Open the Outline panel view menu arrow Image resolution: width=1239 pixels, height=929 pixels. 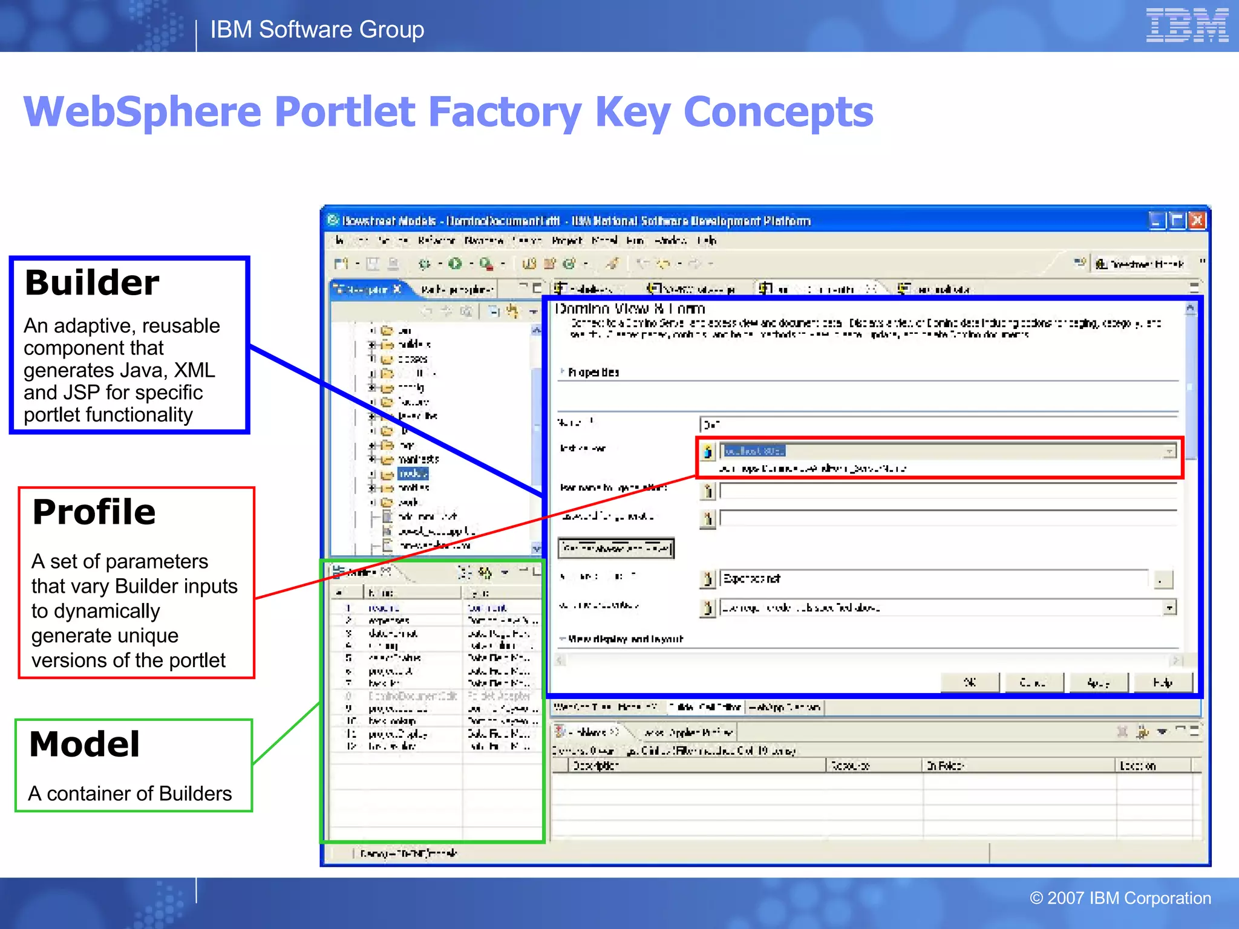point(505,572)
